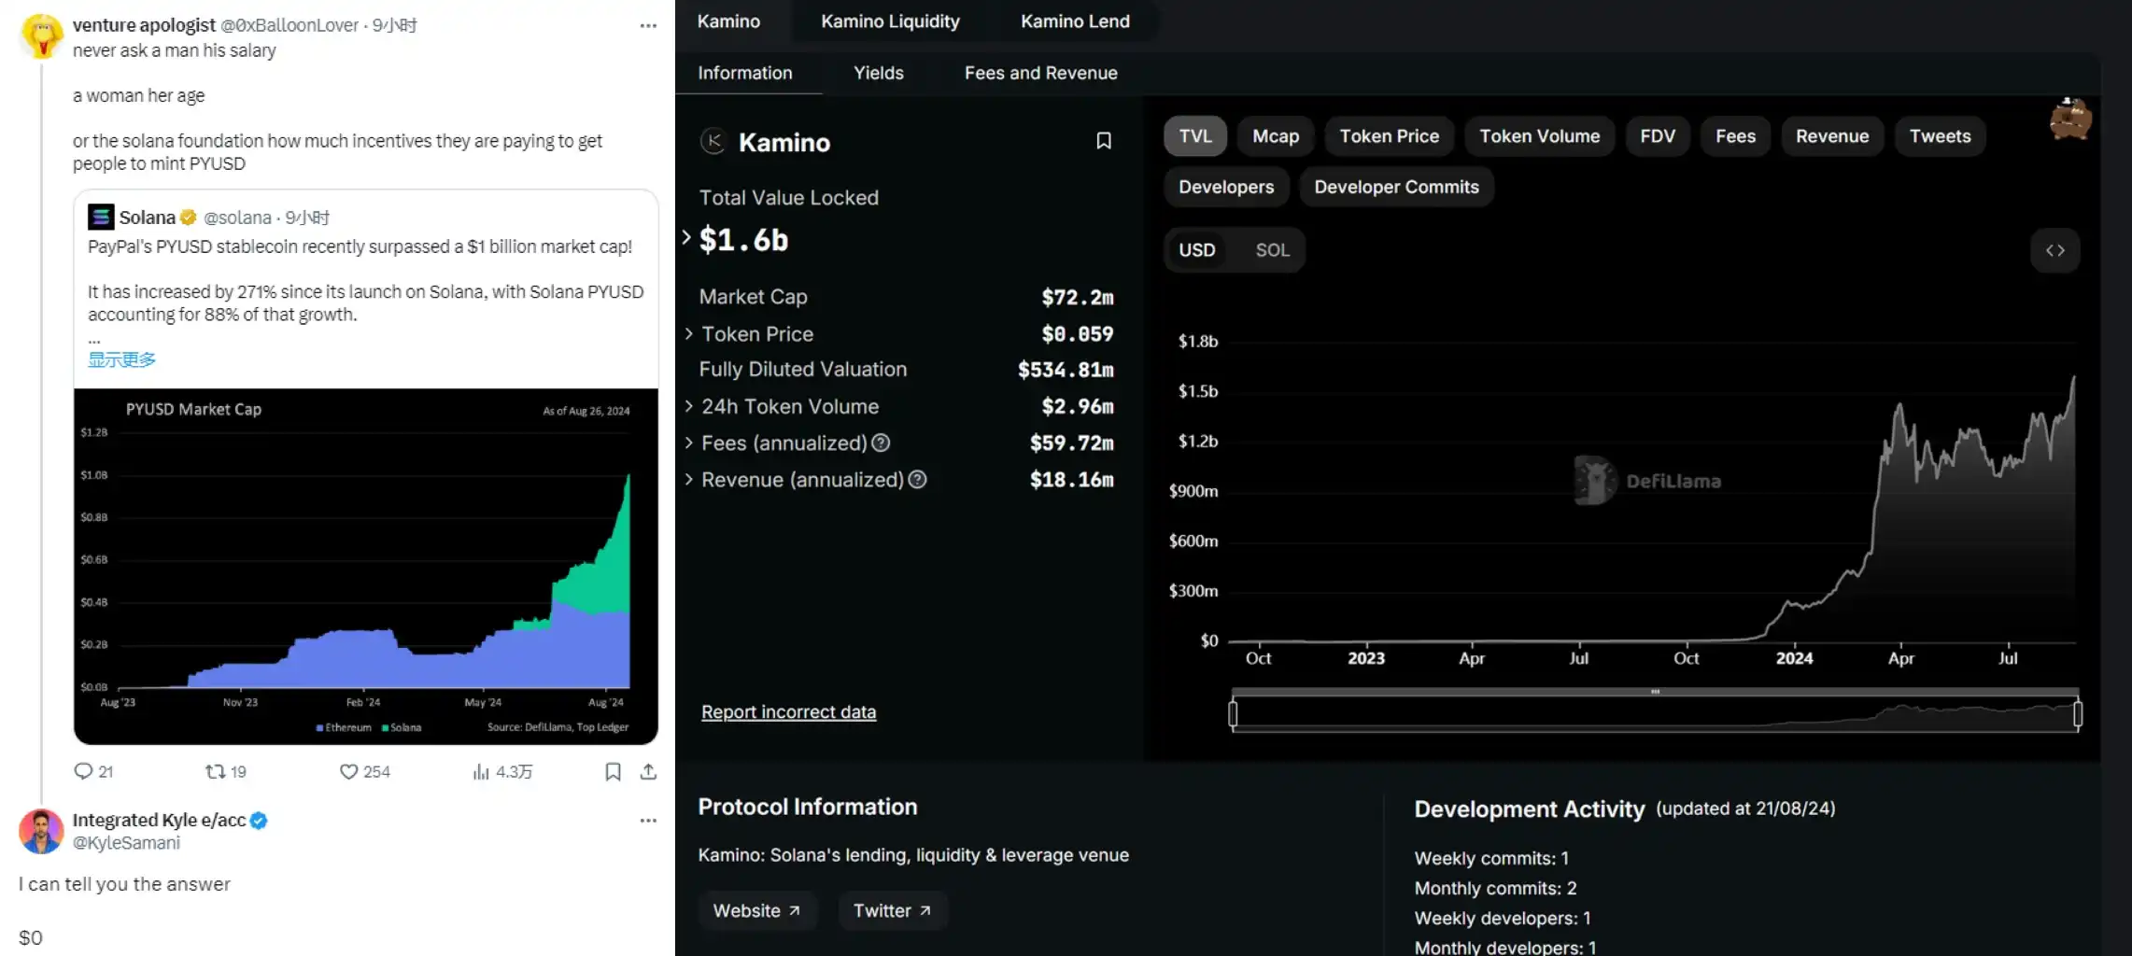Expand the Token Price details row
This screenshot has width=2132, height=956.
pyautogui.click(x=688, y=333)
